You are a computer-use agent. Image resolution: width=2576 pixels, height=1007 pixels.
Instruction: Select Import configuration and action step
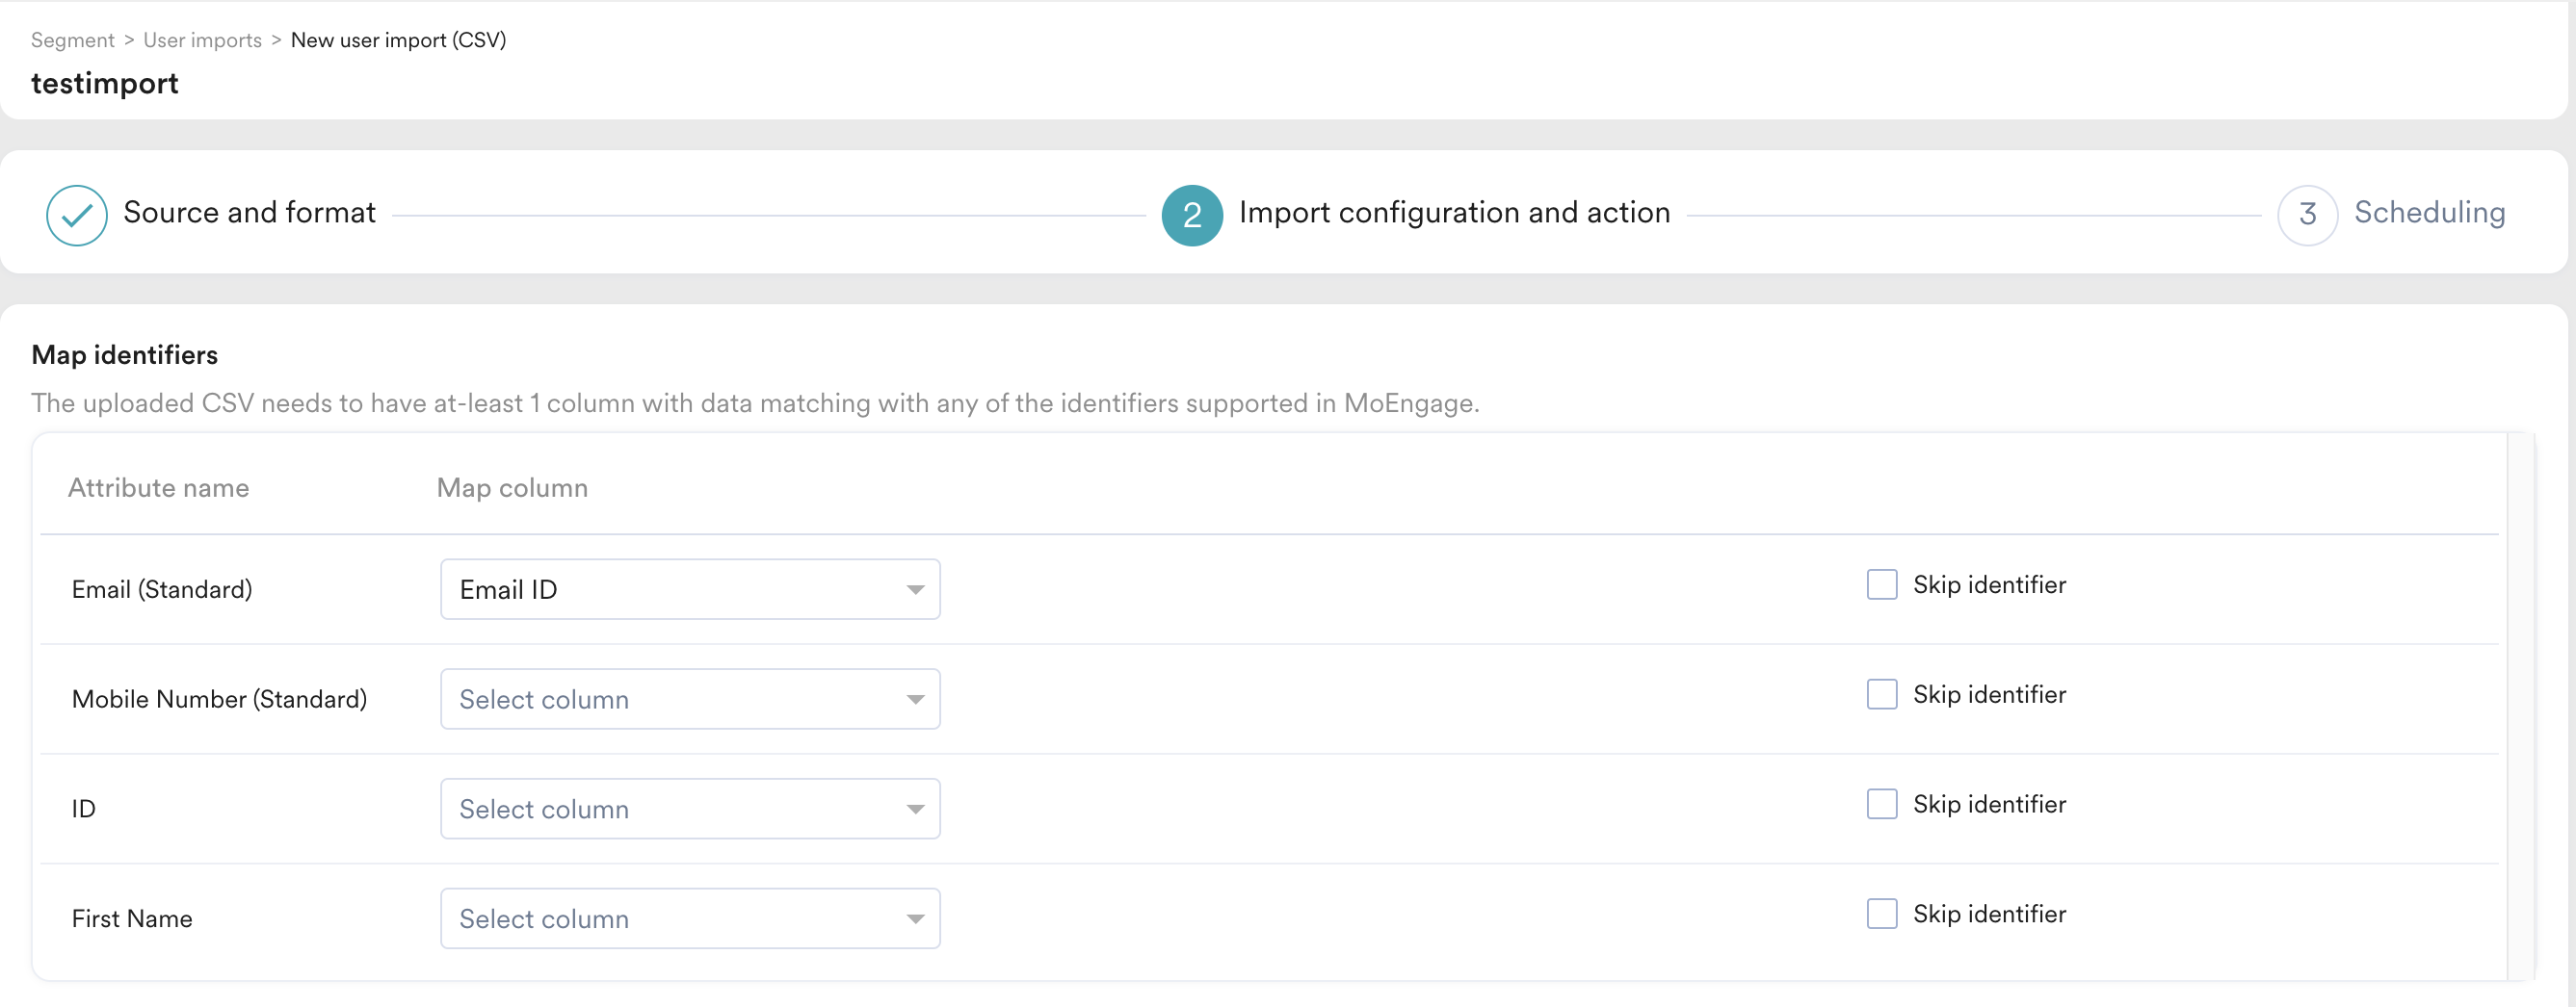point(1454,213)
